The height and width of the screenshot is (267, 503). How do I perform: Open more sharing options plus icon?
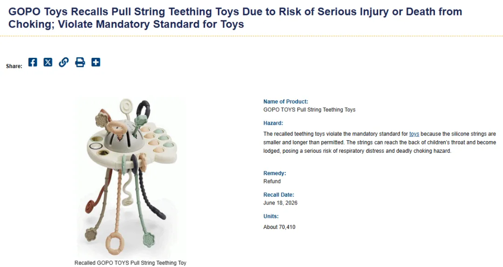[x=95, y=62]
